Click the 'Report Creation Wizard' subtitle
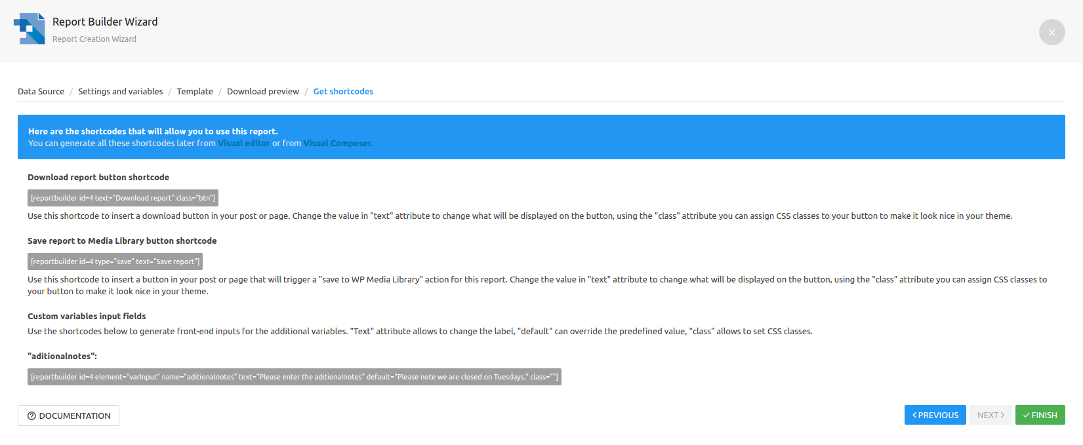This screenshot has height=445, width=1083. tap(94, 39)
